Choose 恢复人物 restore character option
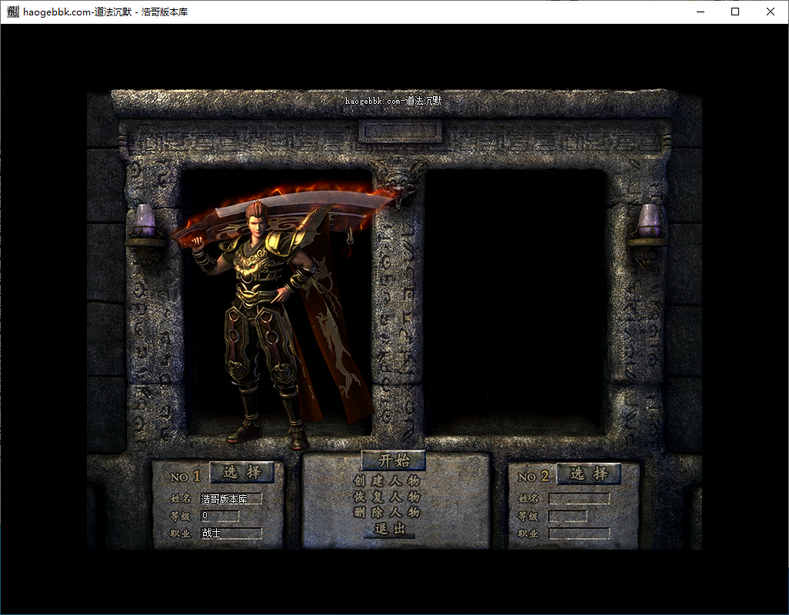The image size is (789, 615). (x=387, y=497)
